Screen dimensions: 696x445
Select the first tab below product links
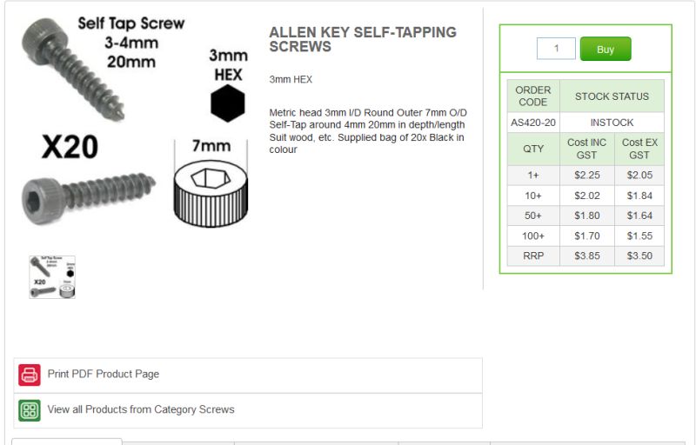pyautogui.click(x=67, y=442)
